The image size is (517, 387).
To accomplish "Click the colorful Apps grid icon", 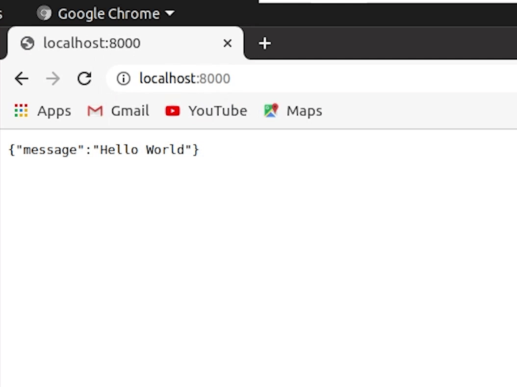I will (21, 111).
